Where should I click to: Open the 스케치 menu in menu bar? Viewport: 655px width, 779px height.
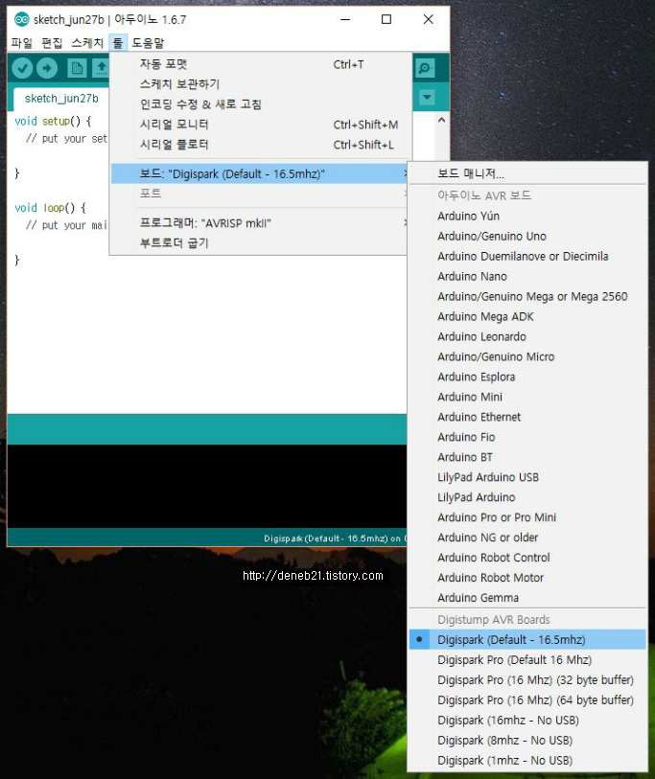[x=86, y=43]
